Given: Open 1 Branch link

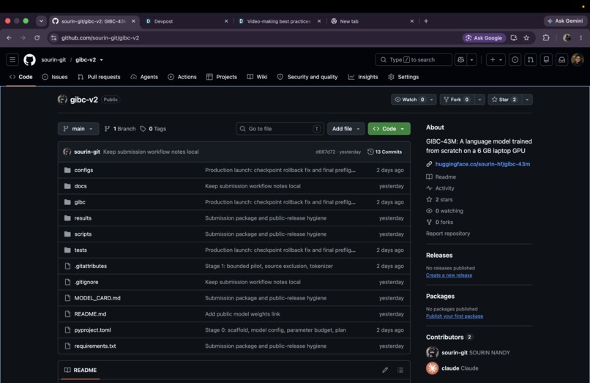Looking at the screenshot, I should tap(120, 128).
